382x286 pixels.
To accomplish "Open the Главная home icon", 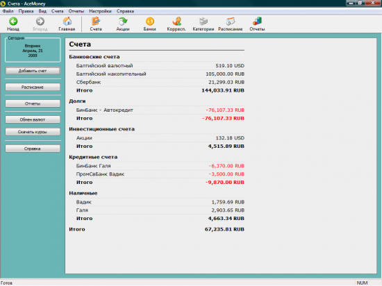I will [67, 22].
